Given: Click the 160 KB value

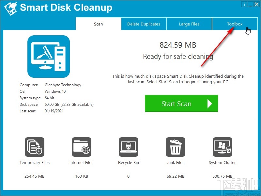Looking at the screenshot, I should pyautogui.click(x=82, y=176).
